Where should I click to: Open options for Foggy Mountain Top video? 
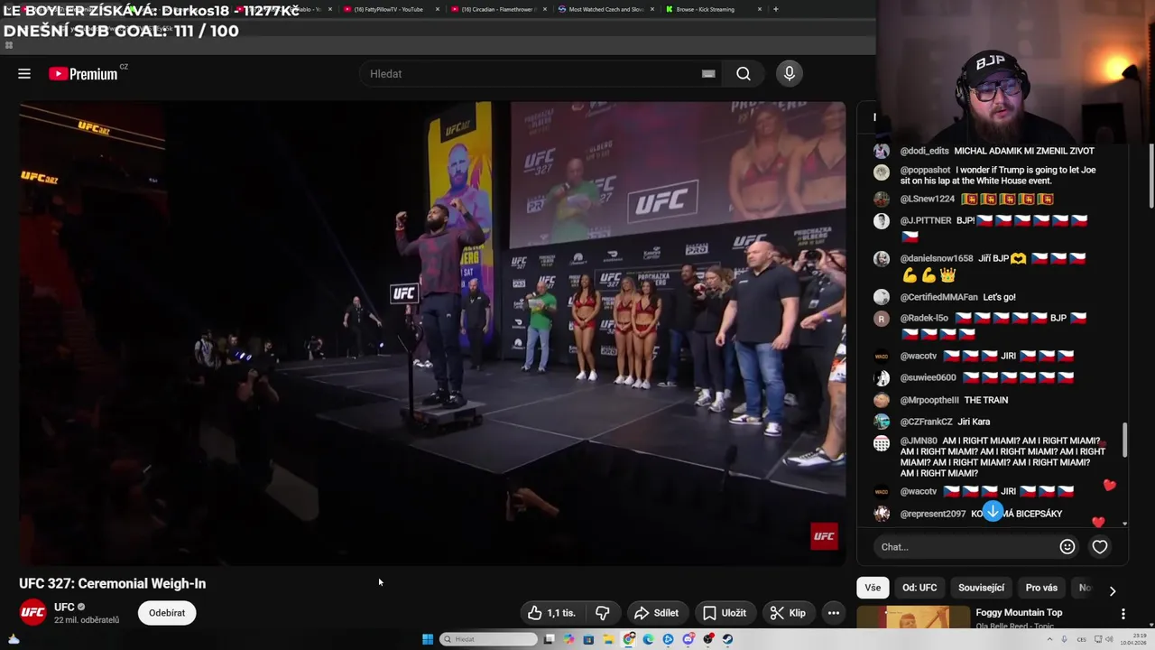pos(1123,614)
